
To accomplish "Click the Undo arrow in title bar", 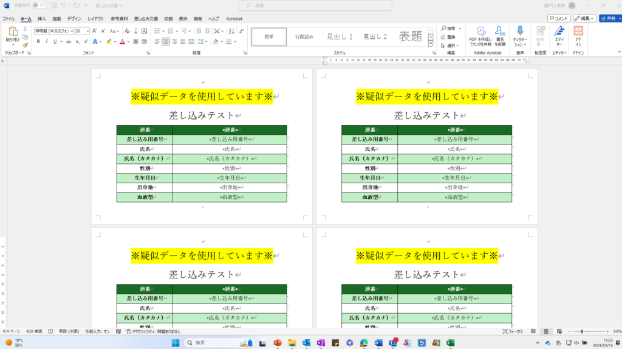I will point(63,5).
